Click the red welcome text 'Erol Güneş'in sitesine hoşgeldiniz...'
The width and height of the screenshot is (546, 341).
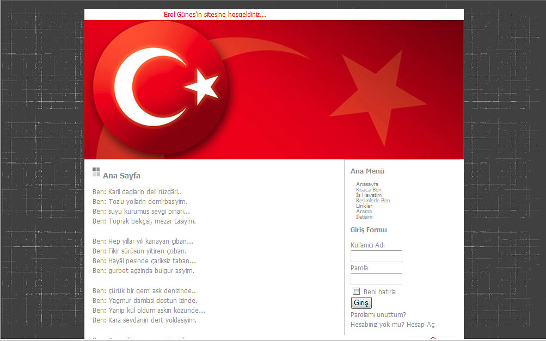click(x=215, y=15)
